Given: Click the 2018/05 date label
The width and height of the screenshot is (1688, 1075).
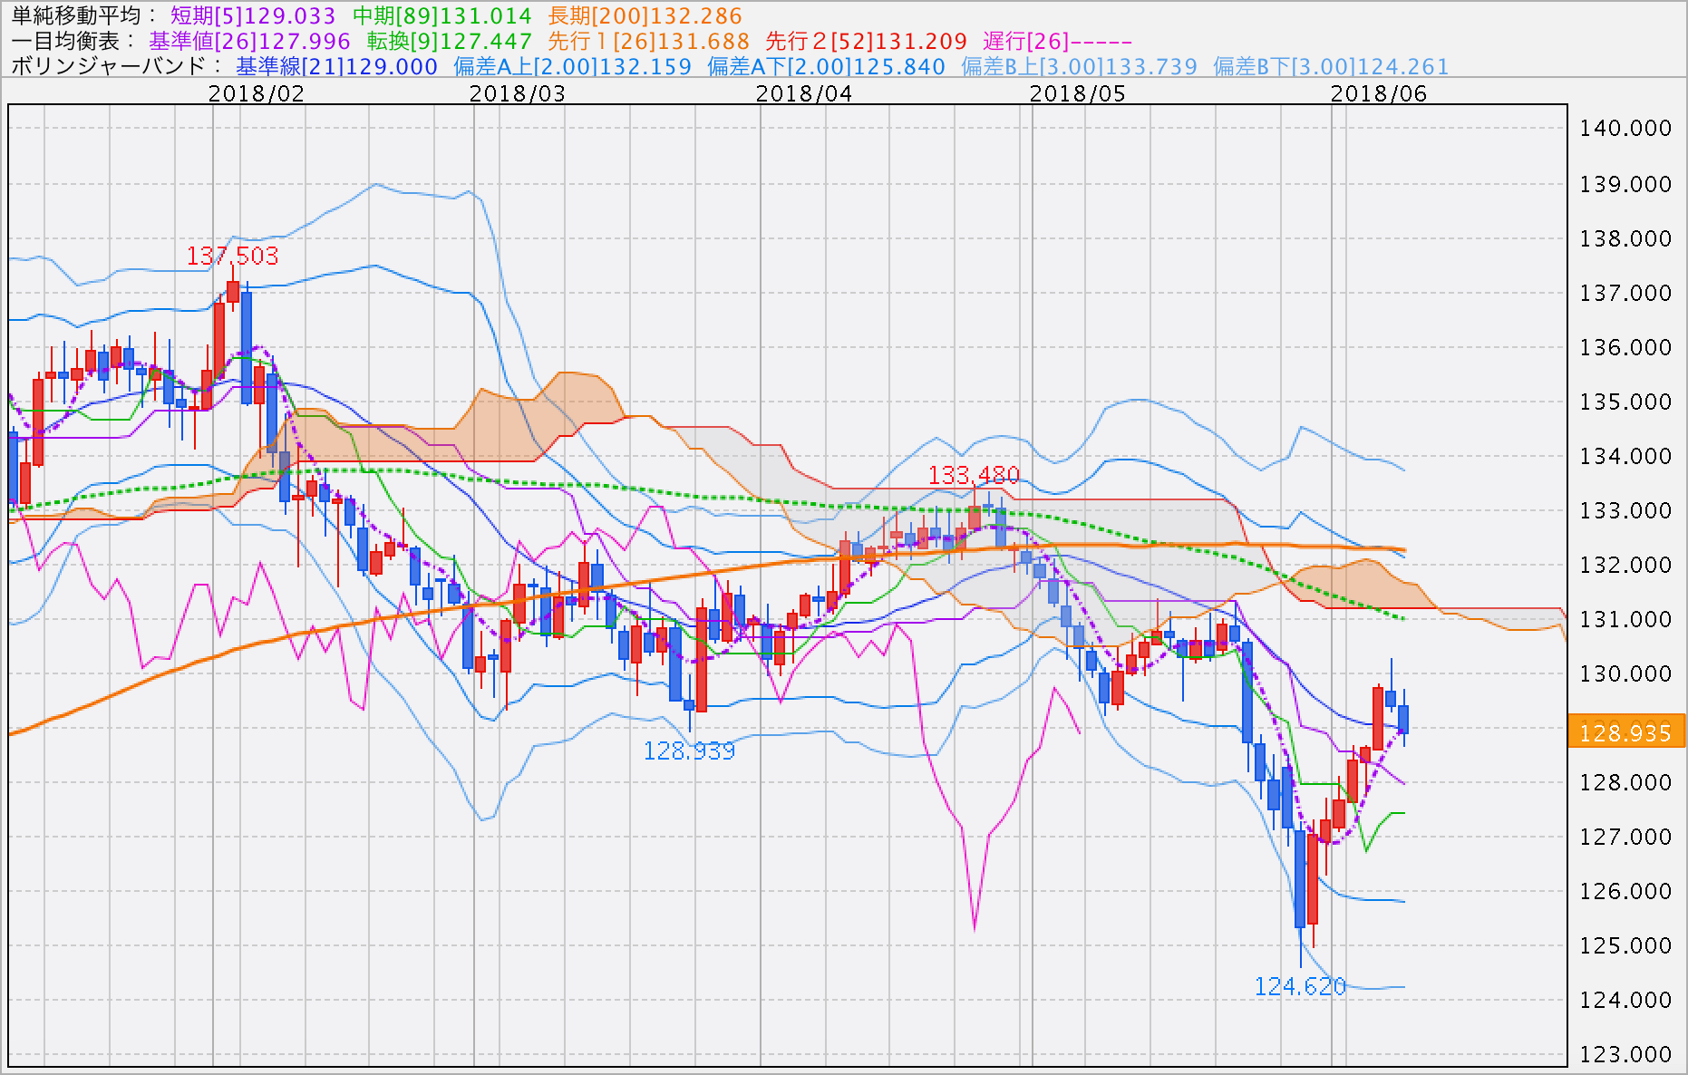Looking at the screenshot, I should (x=1078, y=93).
